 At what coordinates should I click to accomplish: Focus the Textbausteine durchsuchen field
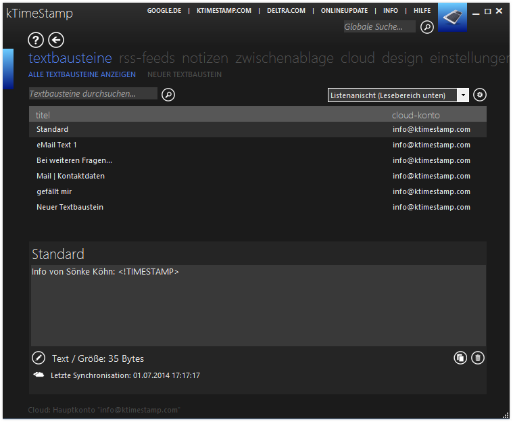coord(93,93)
